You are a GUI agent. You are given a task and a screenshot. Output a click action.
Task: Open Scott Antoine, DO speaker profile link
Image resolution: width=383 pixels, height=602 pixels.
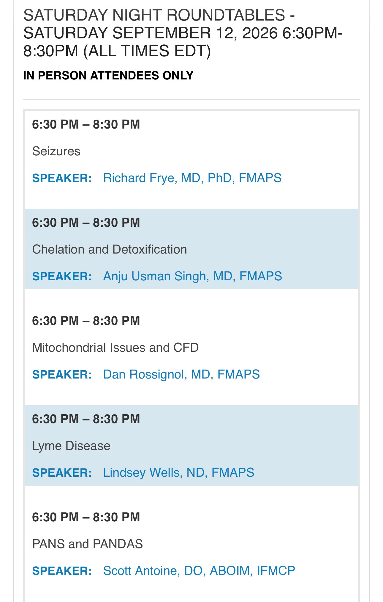coord(199,571)
